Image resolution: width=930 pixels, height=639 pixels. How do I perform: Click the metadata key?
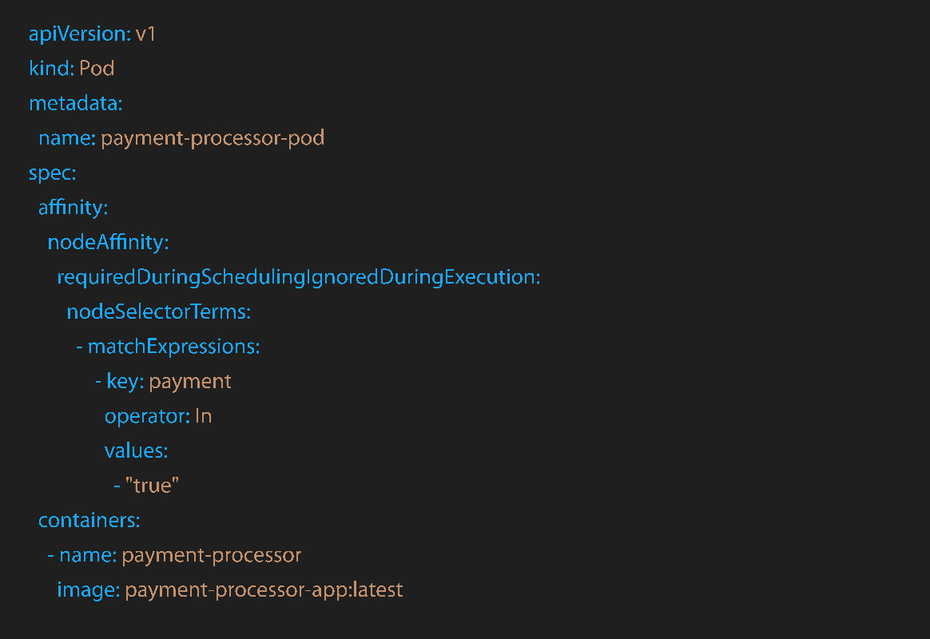75,104
